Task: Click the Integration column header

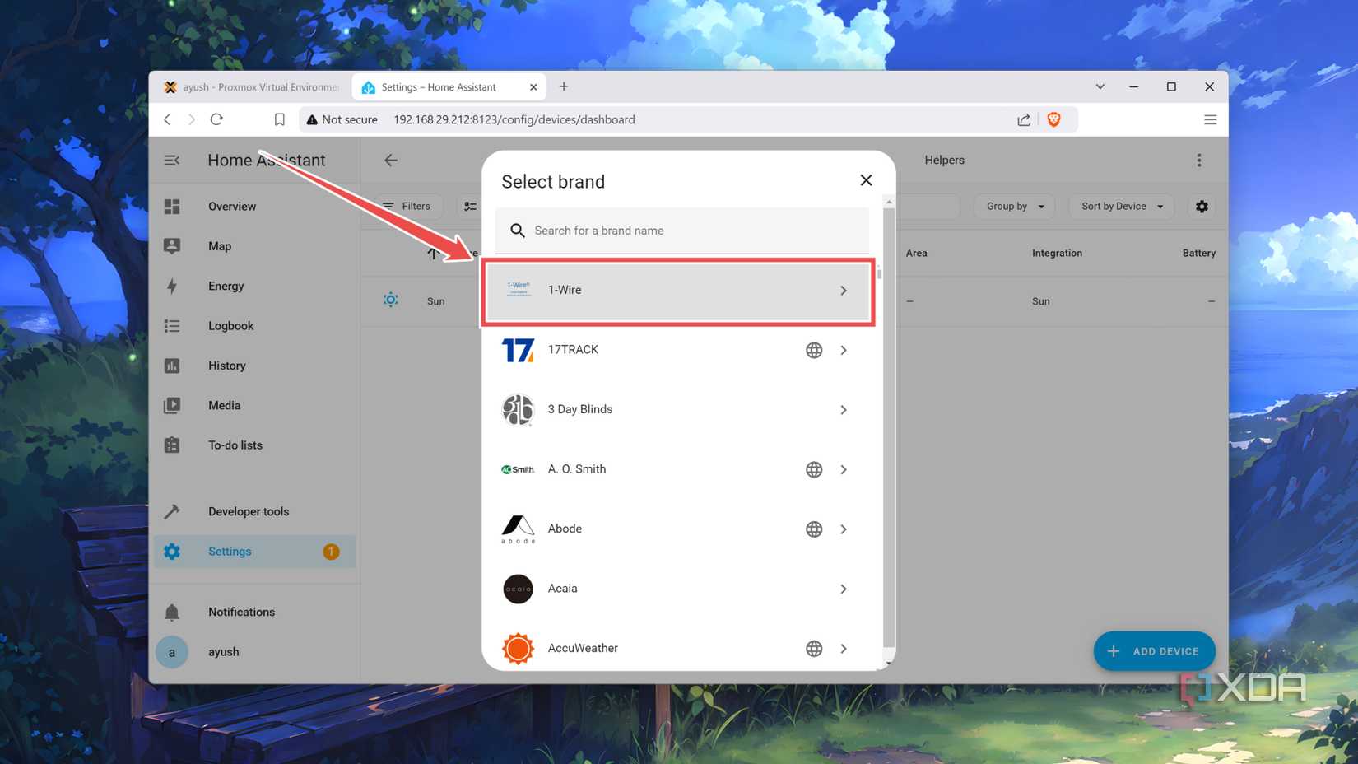Action: (x=1057, y=254)
